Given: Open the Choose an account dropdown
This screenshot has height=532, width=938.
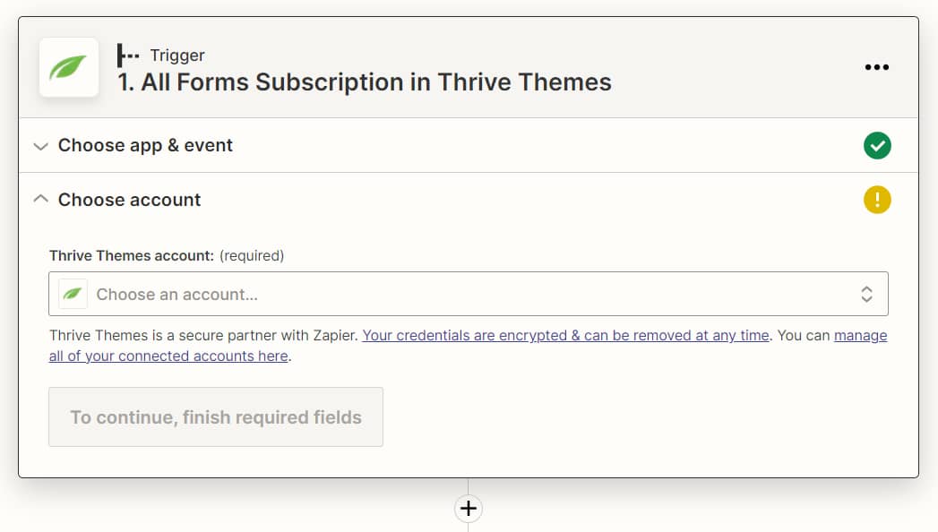Looking at the screenshot, I should 468,294.
